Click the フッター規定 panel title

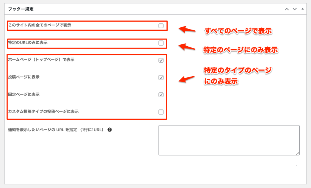coord(19,9)
